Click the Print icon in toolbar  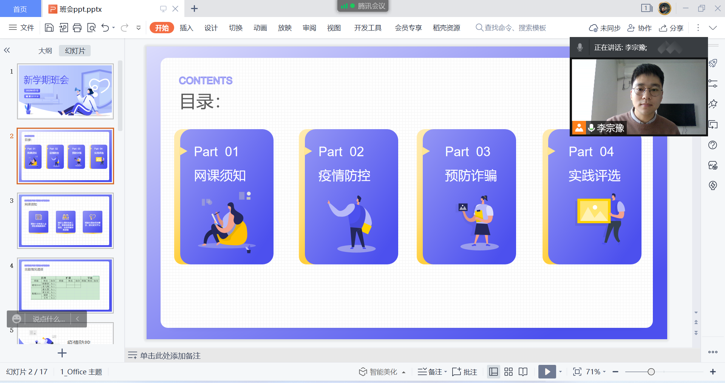(x=77, y=28)
